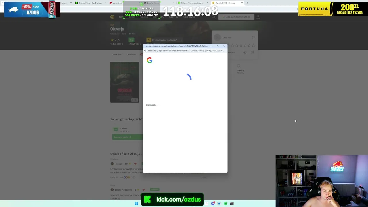Open Discord from the taskbar

(x=213, y=204)
